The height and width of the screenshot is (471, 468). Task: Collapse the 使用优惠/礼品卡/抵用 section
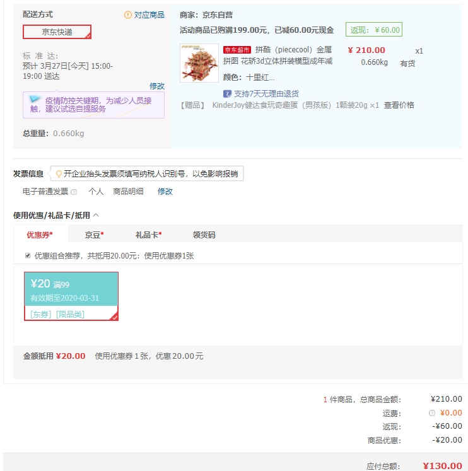pos(96,215)
